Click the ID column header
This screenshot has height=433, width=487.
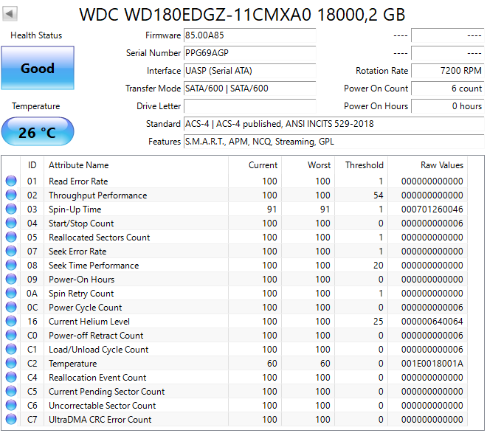(x=32, y=165)
